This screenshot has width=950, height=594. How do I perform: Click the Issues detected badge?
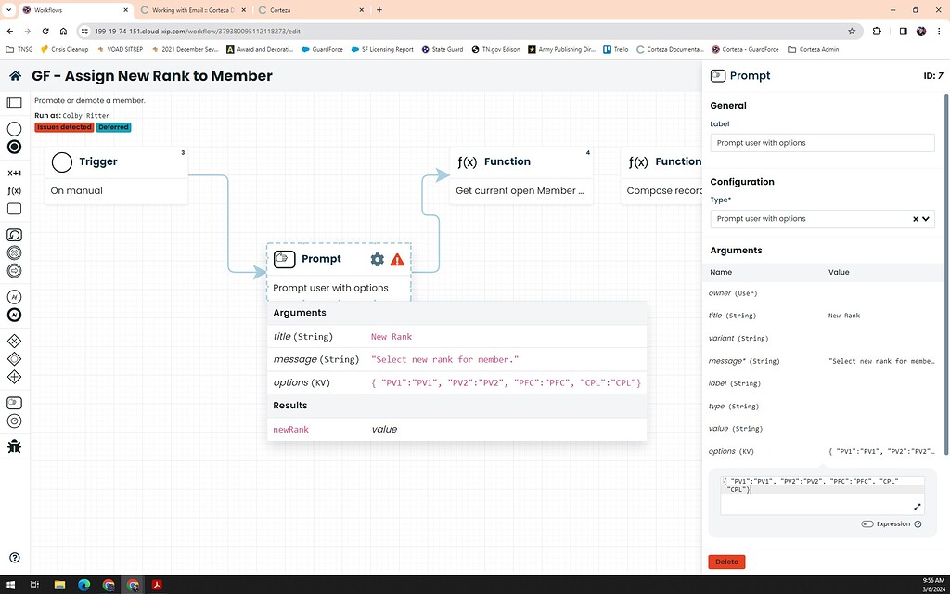click(64, 127)
